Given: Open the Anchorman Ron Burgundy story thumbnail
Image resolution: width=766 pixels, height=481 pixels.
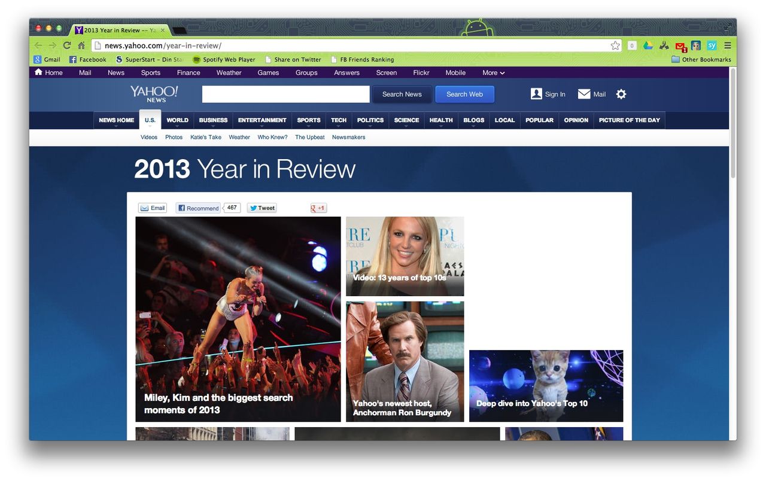Looking at the screenshot, I should (x=405, y=361).
